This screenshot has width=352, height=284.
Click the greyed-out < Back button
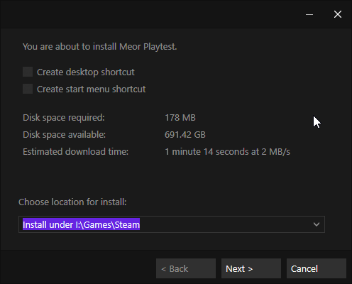(x=186, y=268)
